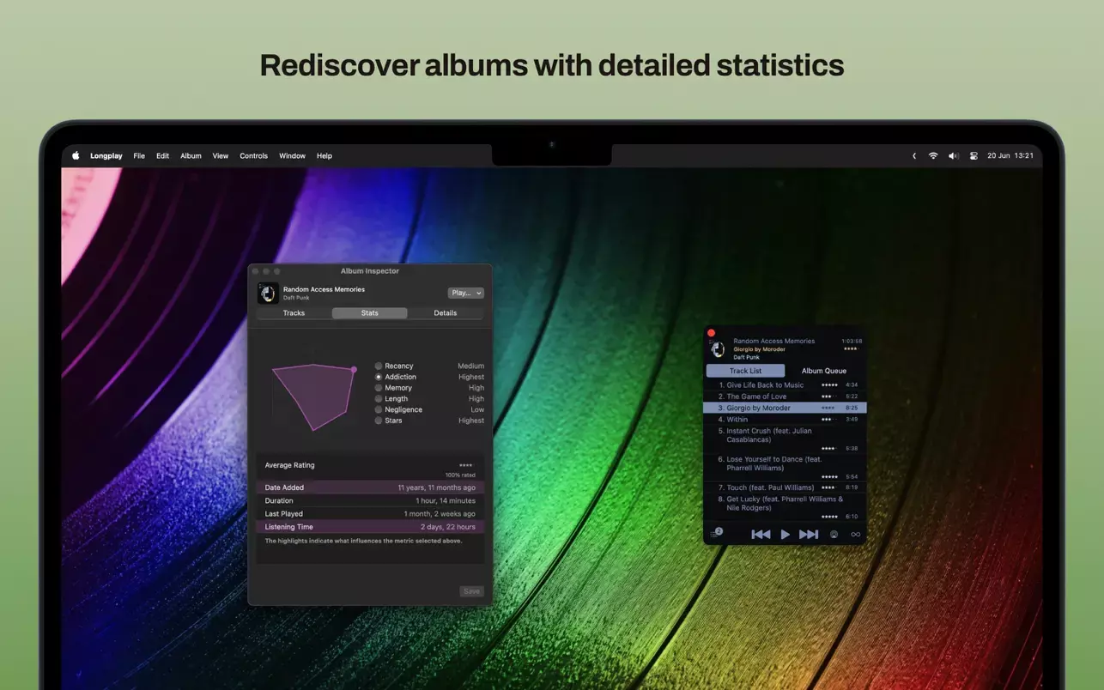Screen dimensions: 1104x690
Task: Click the Last Played row
Action: [x=370, y=513]
